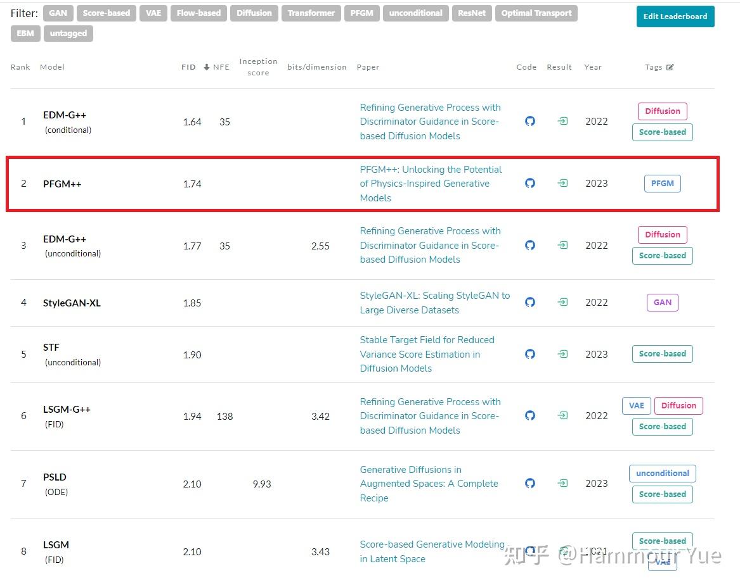Open GitHub code icon for rank 1 EDM-G++
The image size is (740, 585).
click(x=530, y=122)
